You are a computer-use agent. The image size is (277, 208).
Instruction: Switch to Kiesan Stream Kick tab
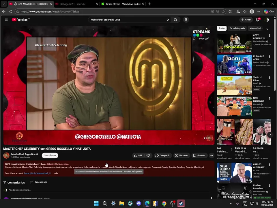(x=123, y=4)
